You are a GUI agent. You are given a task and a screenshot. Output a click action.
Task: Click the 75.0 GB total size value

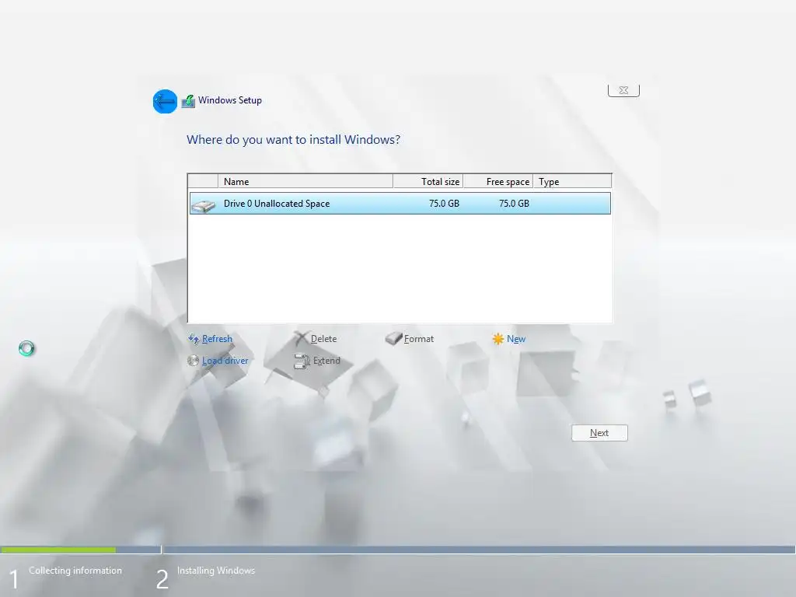point(444,204)
